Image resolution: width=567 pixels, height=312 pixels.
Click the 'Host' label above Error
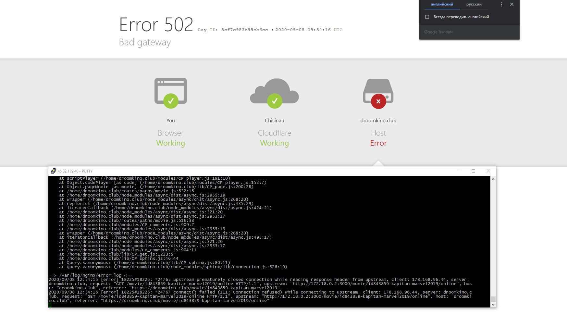click(378, 133)
